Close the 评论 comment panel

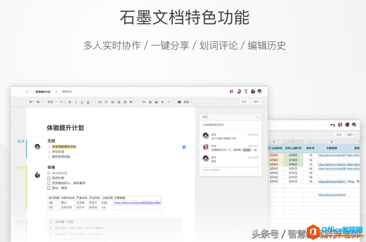click(257, 117)
